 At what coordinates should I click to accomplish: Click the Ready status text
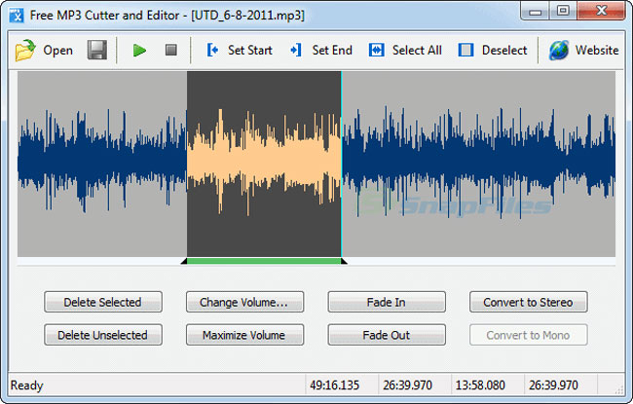(26, 386)
